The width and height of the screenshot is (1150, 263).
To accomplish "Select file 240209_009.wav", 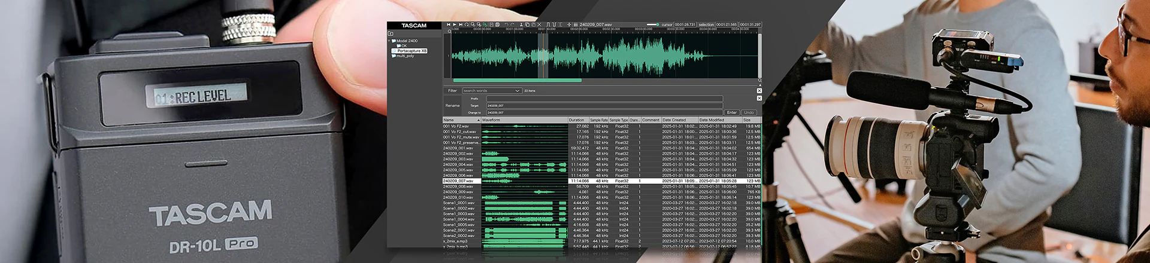I will click(458, 192).
